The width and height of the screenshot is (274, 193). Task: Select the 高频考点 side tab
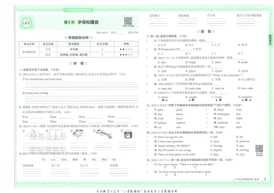click(270, 40)
